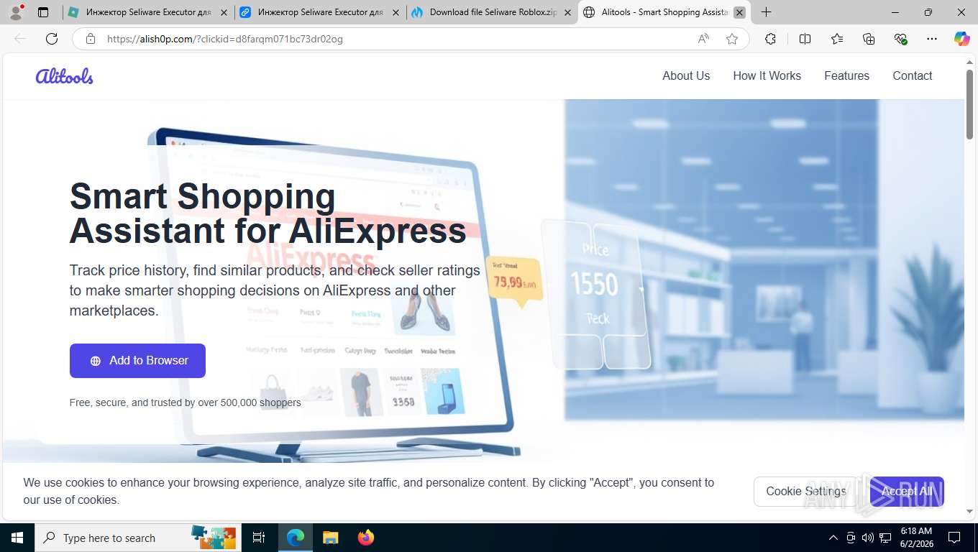Add this page to favorites with the star icon
Screen dimensions: 978x552
[732, 39]
